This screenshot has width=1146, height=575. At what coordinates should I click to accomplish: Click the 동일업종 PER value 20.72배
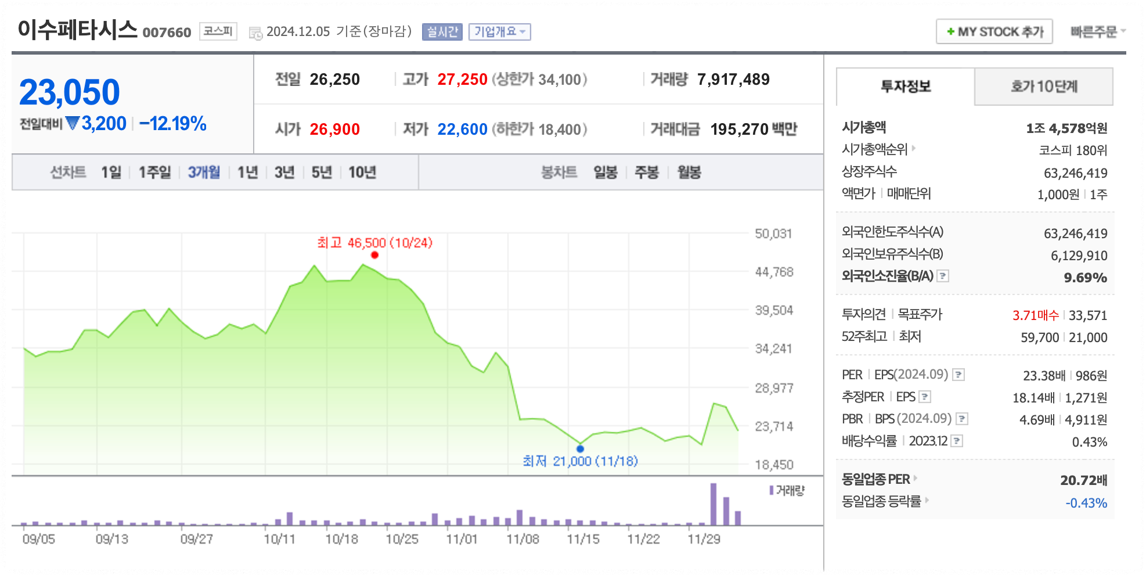tap(1084, 480)
